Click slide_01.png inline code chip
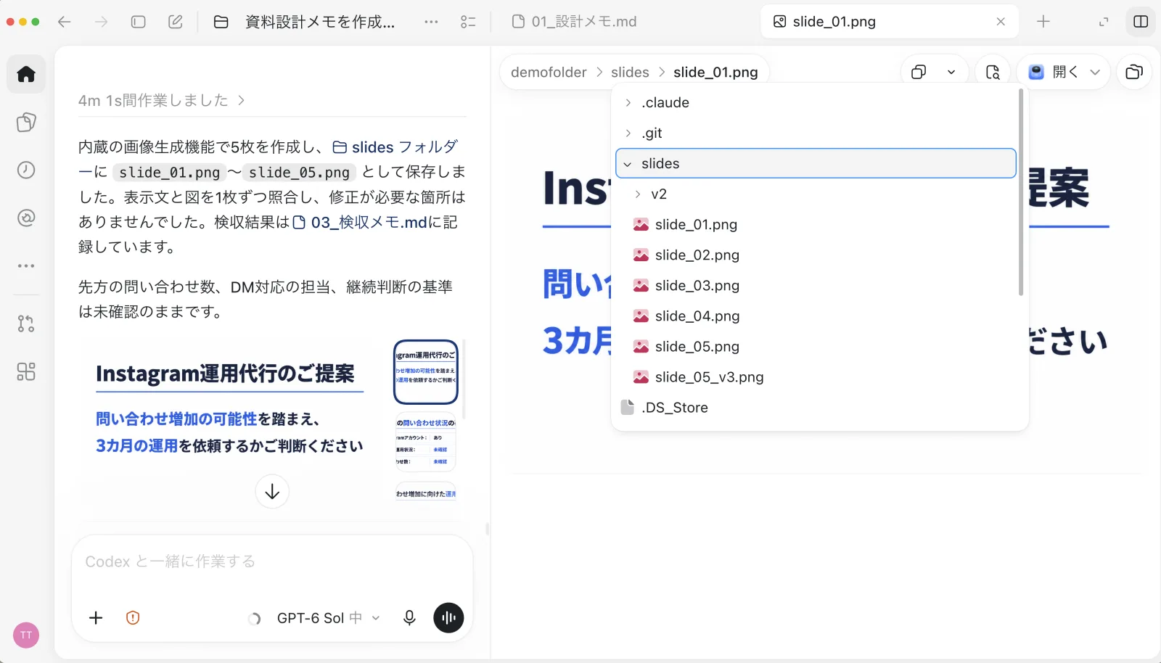This screenshot has height=663, width=1161. point(169,172)
